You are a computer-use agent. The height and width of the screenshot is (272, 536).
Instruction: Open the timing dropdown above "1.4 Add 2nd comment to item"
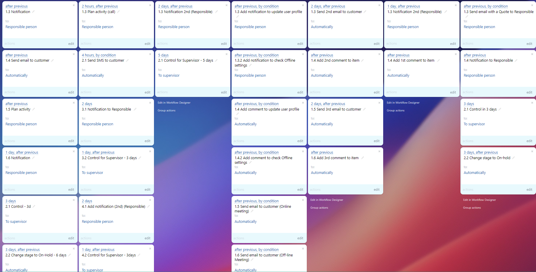(x=322, y=55)
